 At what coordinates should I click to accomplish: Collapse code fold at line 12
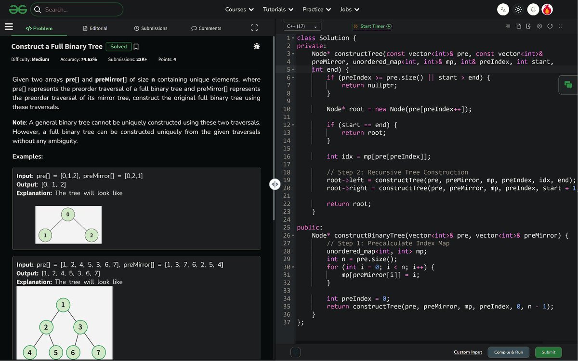click(293, 125)
